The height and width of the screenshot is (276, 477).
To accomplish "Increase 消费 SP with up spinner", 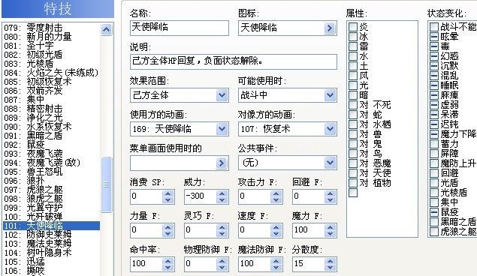I will tap(168, 193).
